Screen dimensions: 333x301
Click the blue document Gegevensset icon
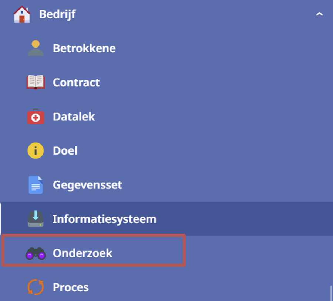[36, 184]
